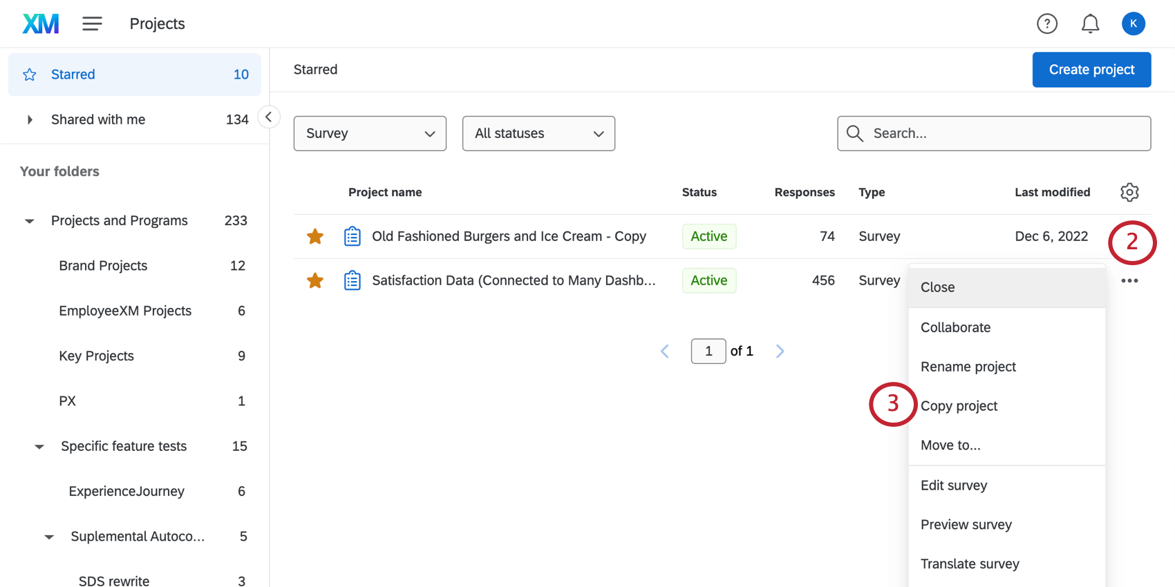
Task: Open the Survey project type dropdown
Action: click(370, 133)
